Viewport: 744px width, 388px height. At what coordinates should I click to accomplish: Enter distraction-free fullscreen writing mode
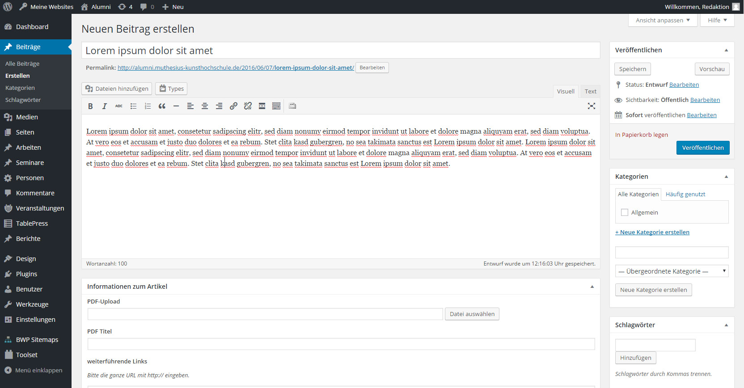(x=591, y=106)
